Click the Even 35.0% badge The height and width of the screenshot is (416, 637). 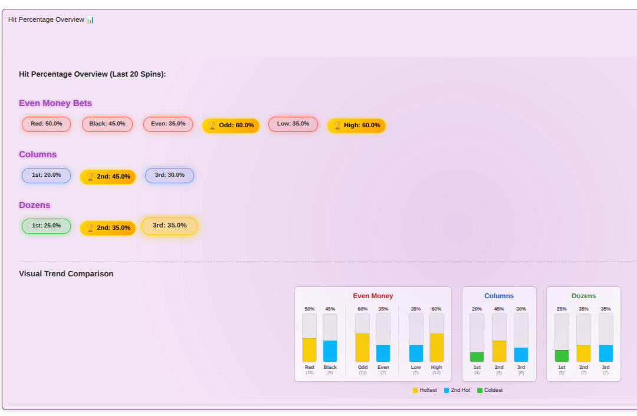click(168, 124)
